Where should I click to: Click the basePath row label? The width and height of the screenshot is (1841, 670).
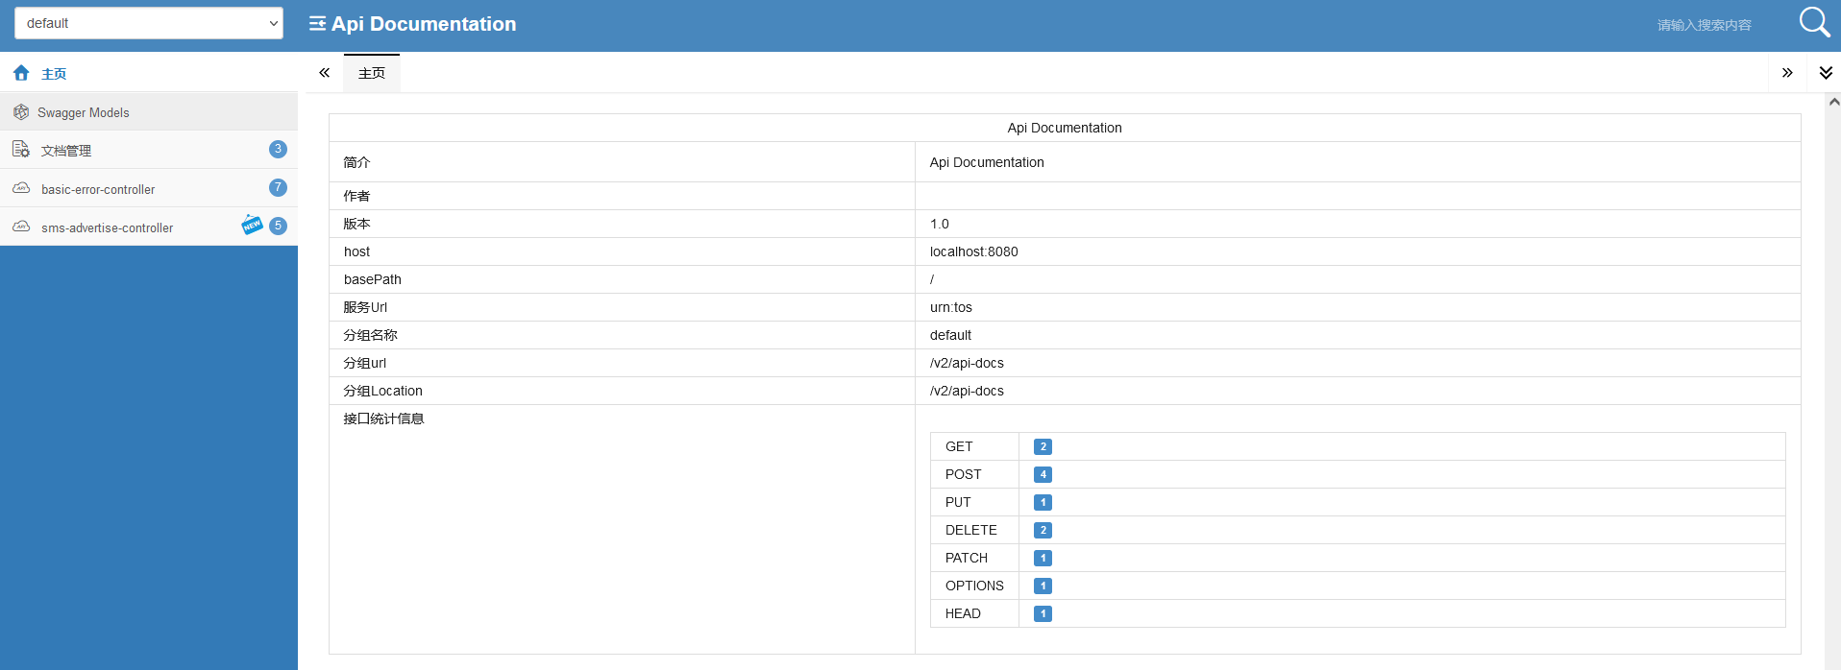tap(373, 279)
